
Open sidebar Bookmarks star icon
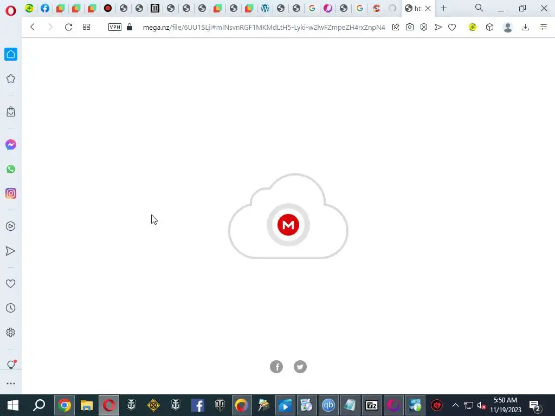[x=11, y=79]
